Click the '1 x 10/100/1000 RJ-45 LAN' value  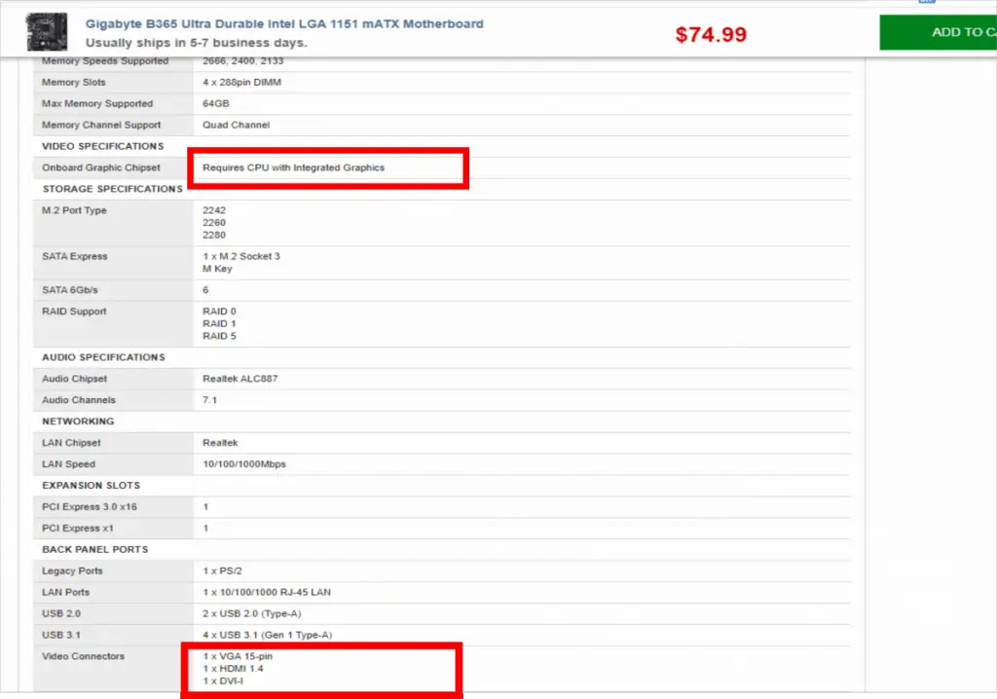click(267, 592)
